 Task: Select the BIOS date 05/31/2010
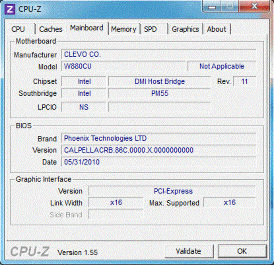(82, 162)
